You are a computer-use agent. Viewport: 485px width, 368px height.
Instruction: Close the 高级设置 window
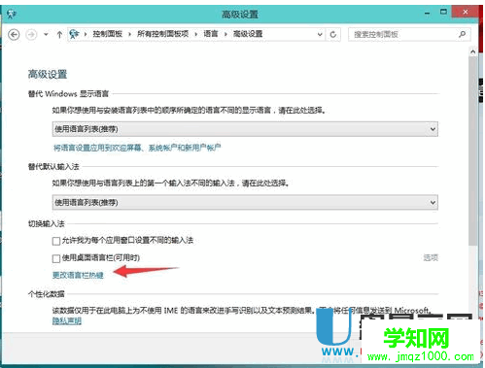click(465, 13)
